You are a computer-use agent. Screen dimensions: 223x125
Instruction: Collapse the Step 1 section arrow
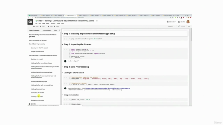click(x=62, y=34)
